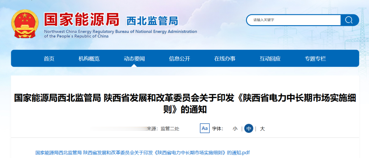
Task: Click the 字体: label
Action: click(217, 129)
